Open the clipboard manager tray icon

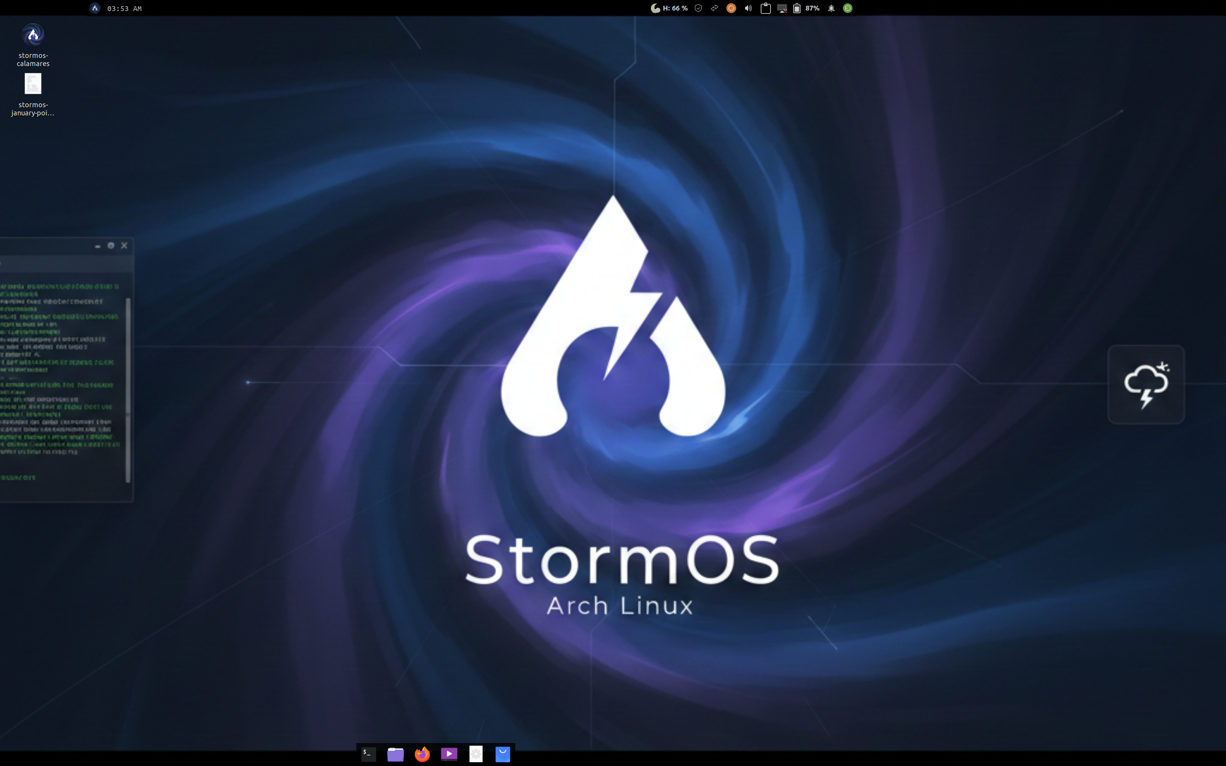point(765,8)
